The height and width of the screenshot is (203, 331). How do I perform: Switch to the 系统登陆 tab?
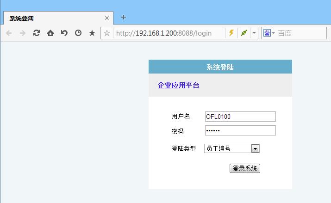click(x=51, y=18)
